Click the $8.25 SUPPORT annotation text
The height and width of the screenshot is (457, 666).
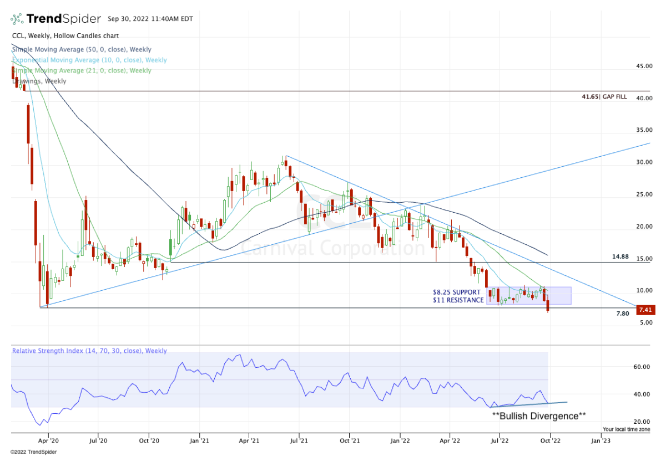(456, 292)
